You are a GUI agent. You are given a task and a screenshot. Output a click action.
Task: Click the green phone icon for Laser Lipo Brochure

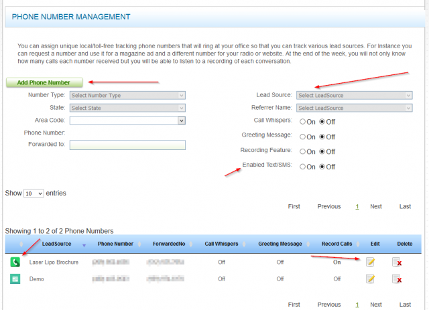coord(15,262)
